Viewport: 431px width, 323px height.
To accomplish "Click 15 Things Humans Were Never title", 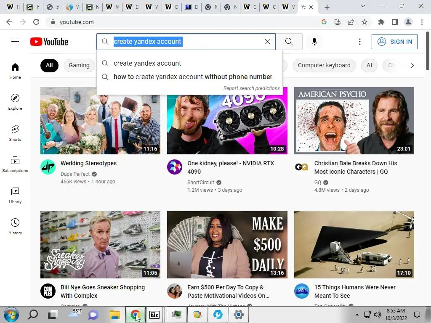I will click(x=355, y=291).
